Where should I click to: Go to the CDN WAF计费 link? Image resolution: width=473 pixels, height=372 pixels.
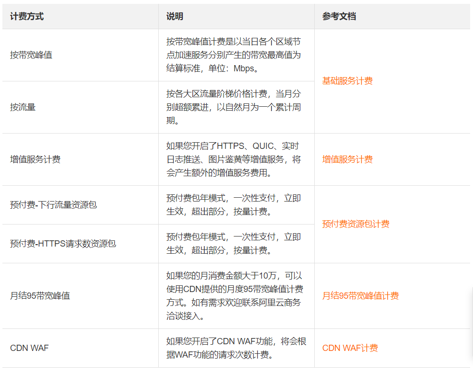tap(350, 348)
